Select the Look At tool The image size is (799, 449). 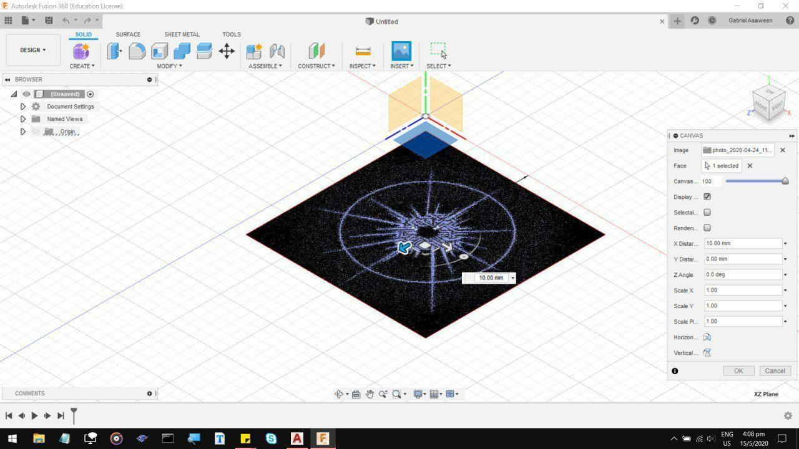pyautogui.click(x=356, y=394)
